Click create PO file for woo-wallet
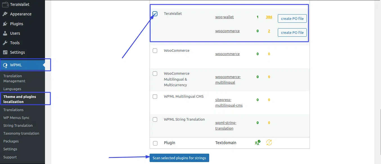The height and width of the screenshot is (164, 381). point(292,18)
